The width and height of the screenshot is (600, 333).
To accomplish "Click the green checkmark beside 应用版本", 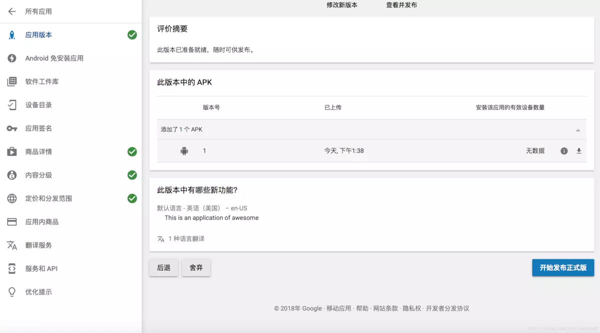I will click(x=131, y=35).
